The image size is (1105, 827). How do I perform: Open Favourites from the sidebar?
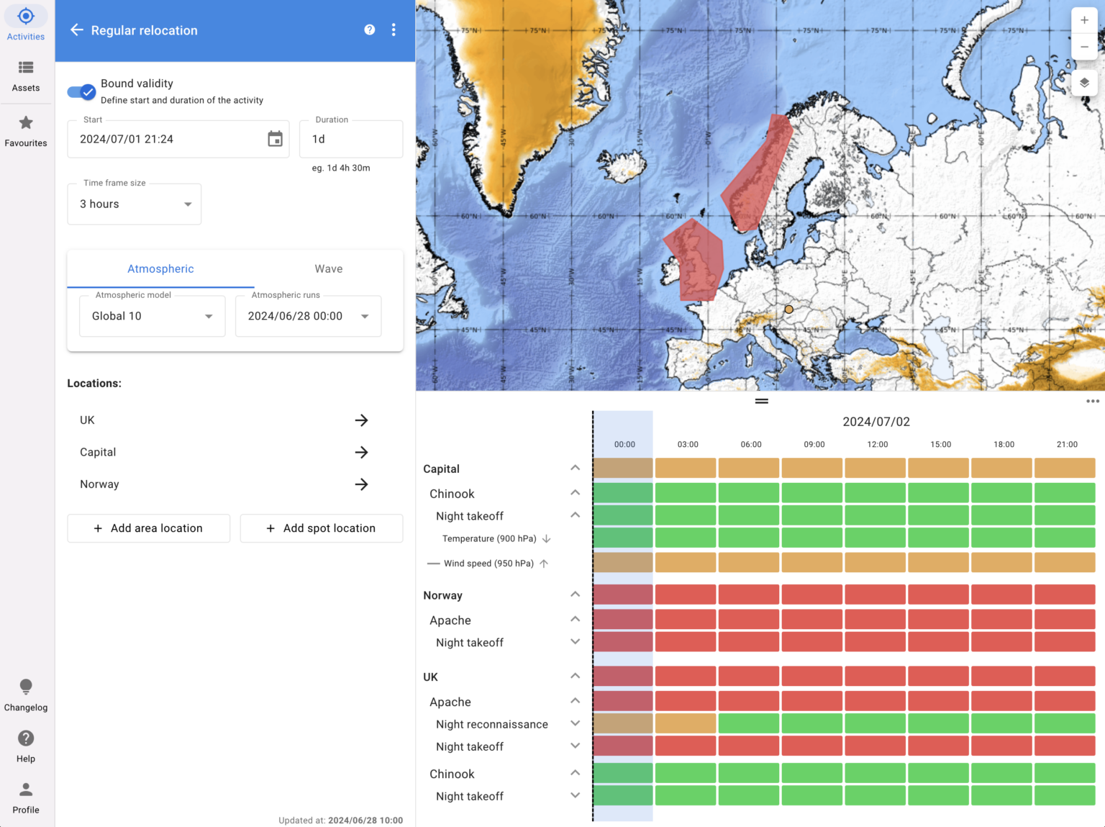[26, 122]
